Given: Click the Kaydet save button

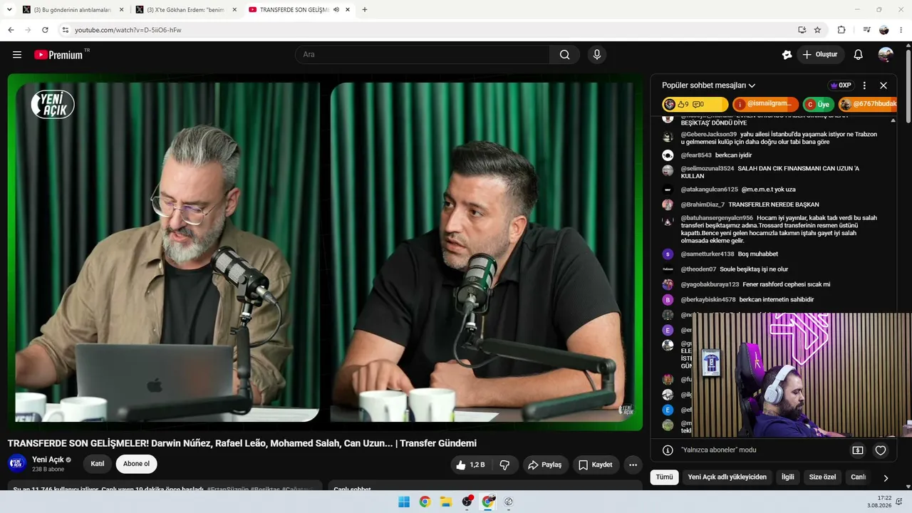Looking at the screenshot, I should tap(596, 465).
